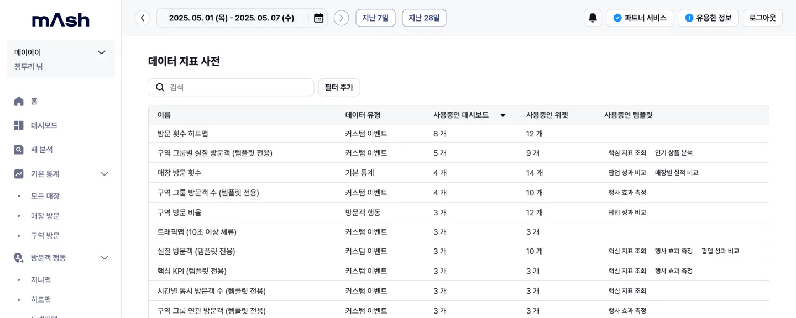Open notifications bell

click(593, 18)
